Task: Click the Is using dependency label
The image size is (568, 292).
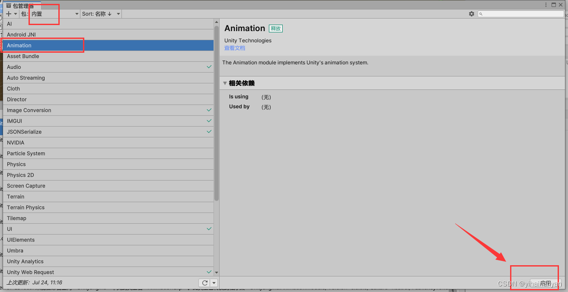Action: click(x=239, y=97)
